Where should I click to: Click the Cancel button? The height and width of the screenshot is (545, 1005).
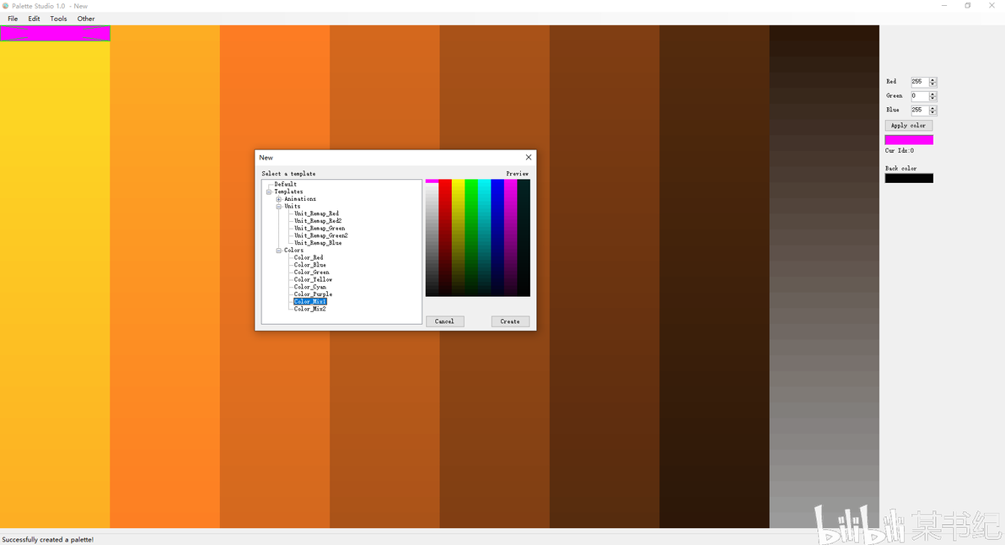(x=445, y=321)
